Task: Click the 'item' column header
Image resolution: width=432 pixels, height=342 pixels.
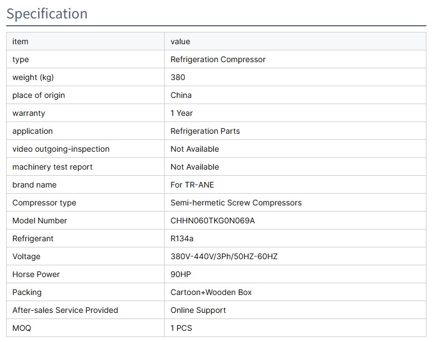Action: (x=20, y=41)
